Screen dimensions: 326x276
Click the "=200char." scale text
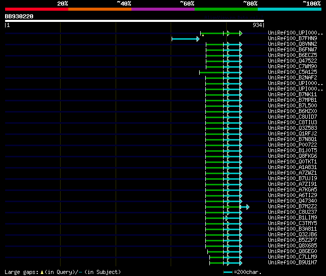click(x=248, y=272)
